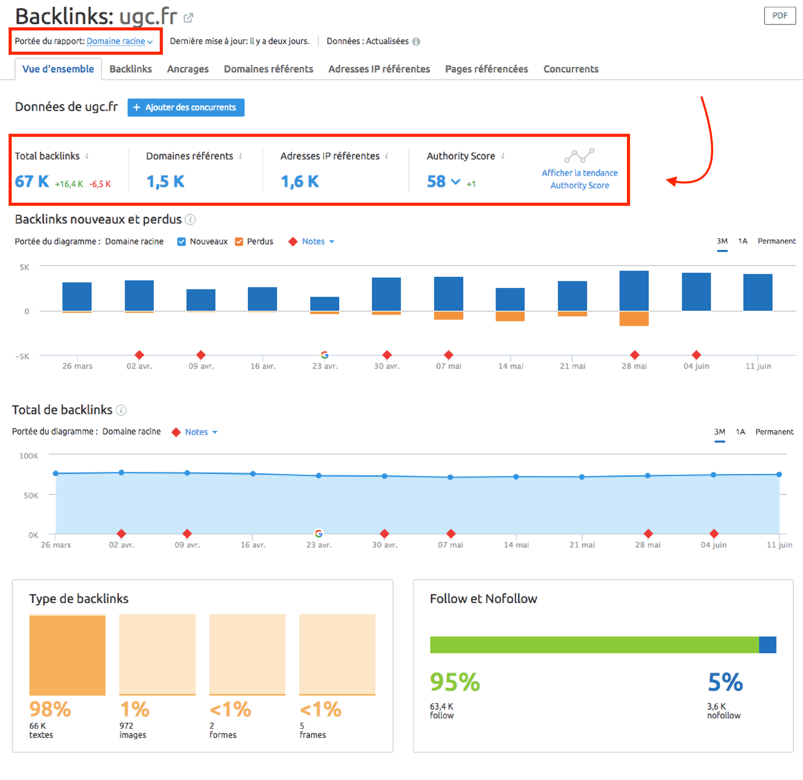Click the 1,6 K referring IPs value
Viewport: 803px width, 780px height.
pyautogui.click(x=300, y=181)
